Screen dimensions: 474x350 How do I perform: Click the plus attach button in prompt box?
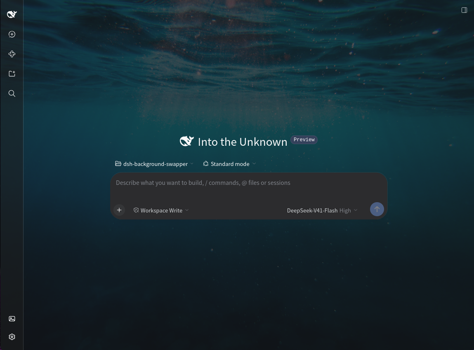(x=119, y=210)
